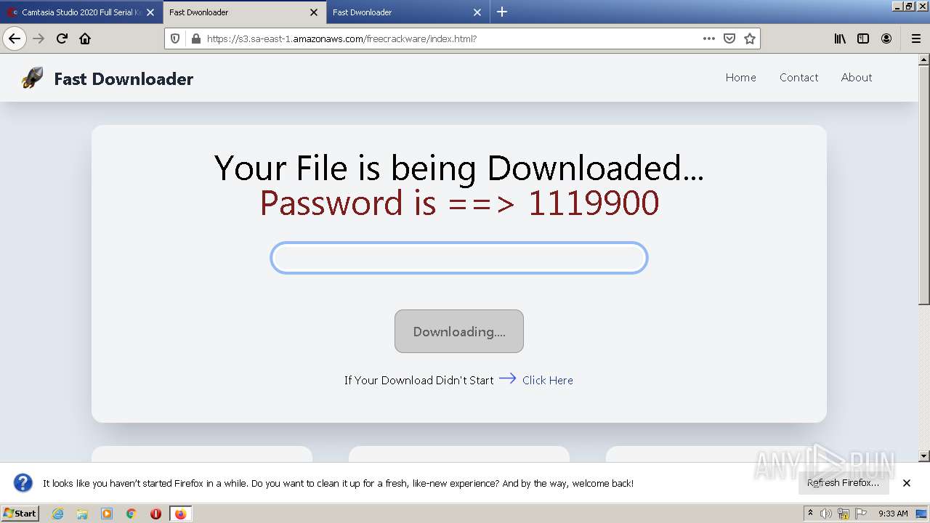Click the Refresh Firefox button

pos(843,483)
